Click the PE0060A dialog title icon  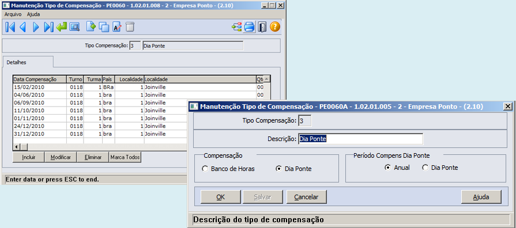click(194, 106)
